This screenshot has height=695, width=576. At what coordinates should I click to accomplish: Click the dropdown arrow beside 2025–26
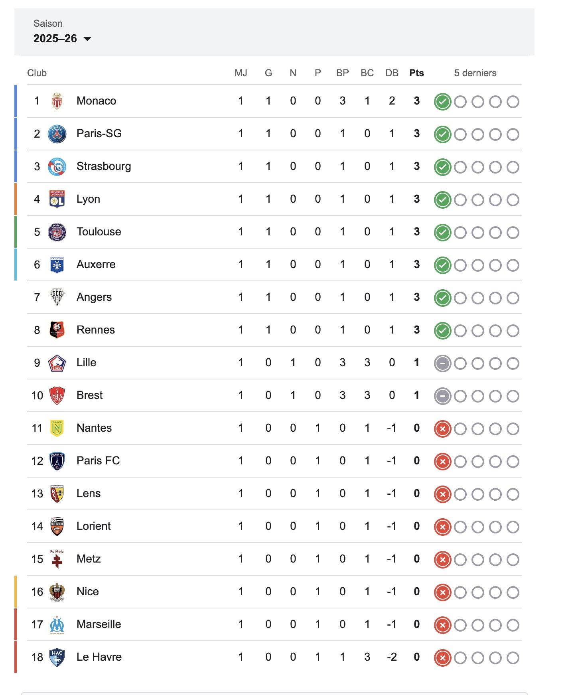[x=87, y=39]
